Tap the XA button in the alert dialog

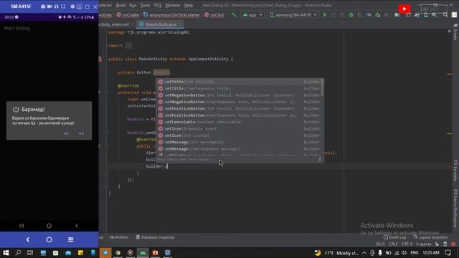pyautogui.click(x=81, y=133)
